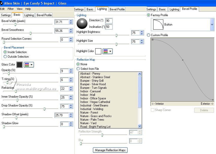The height and width of the screenshot is (154, 216).
Task: Adjust Opacity percentage spinner arrows
Action: 71,71
